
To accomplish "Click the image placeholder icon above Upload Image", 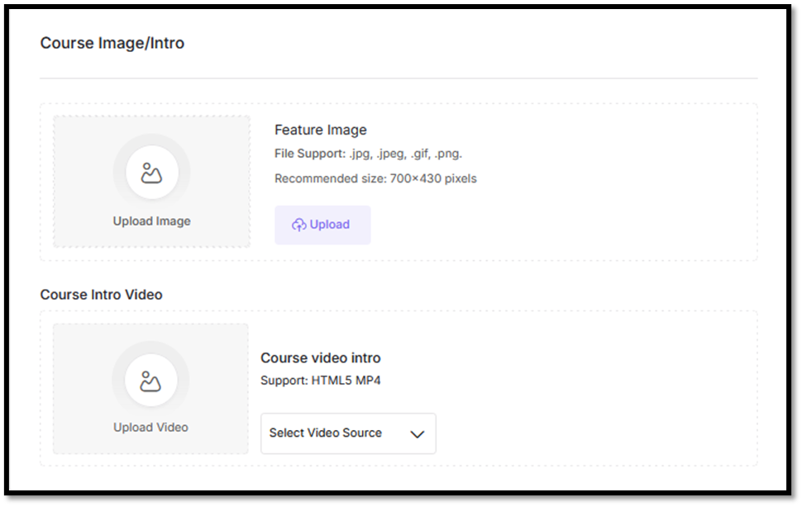I will (151, 173).
